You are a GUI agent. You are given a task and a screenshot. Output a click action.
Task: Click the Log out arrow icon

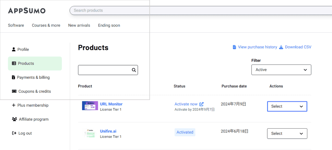[14, 133]
